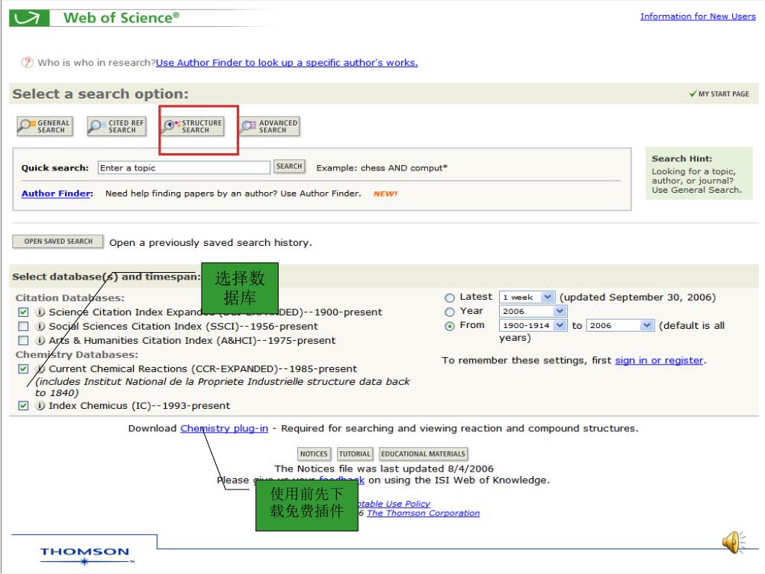Viewport: 765px width, 574px height.
Task: Open Advanced Search
Action: [x=270, y=126]
